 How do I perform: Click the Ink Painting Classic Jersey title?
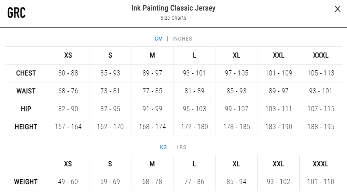click(173, 8)
